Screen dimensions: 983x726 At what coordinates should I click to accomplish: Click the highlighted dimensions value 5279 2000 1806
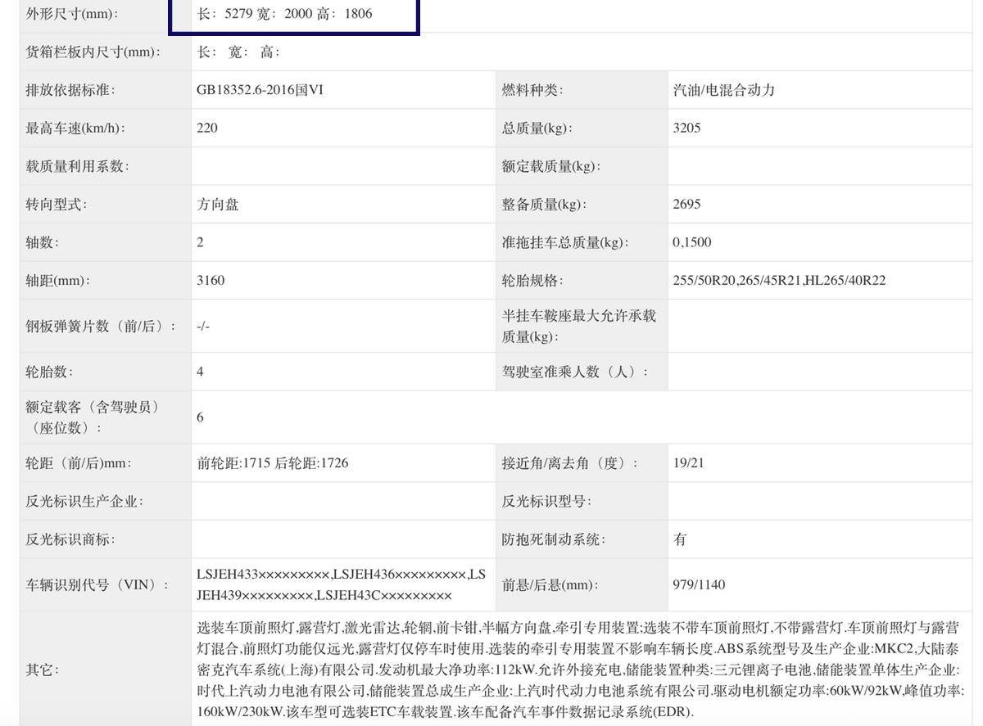[x=284, y=14]
